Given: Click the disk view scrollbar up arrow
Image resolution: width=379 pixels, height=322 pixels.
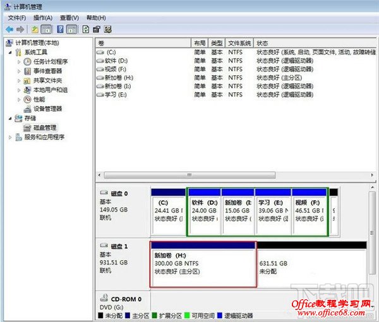Looking at the screenshot, I should click(x=372, y=188).
